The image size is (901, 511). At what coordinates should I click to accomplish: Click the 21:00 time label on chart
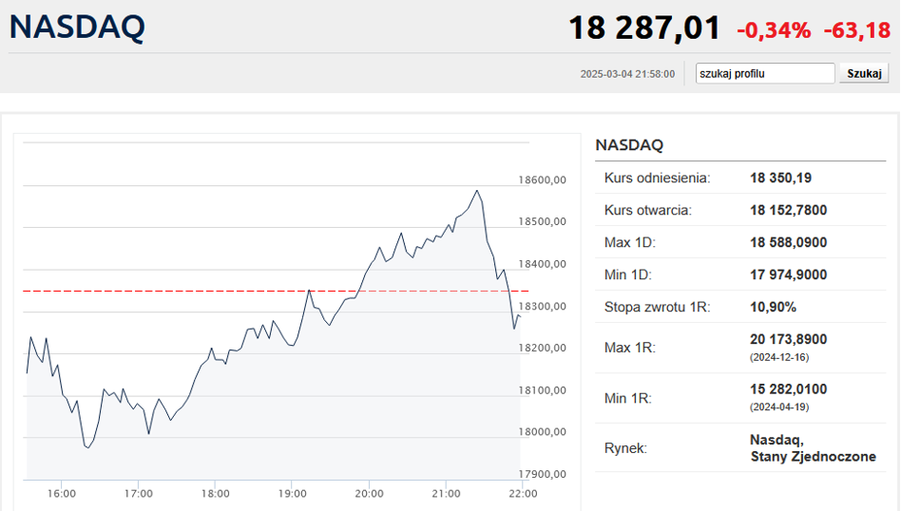point(447,494)
